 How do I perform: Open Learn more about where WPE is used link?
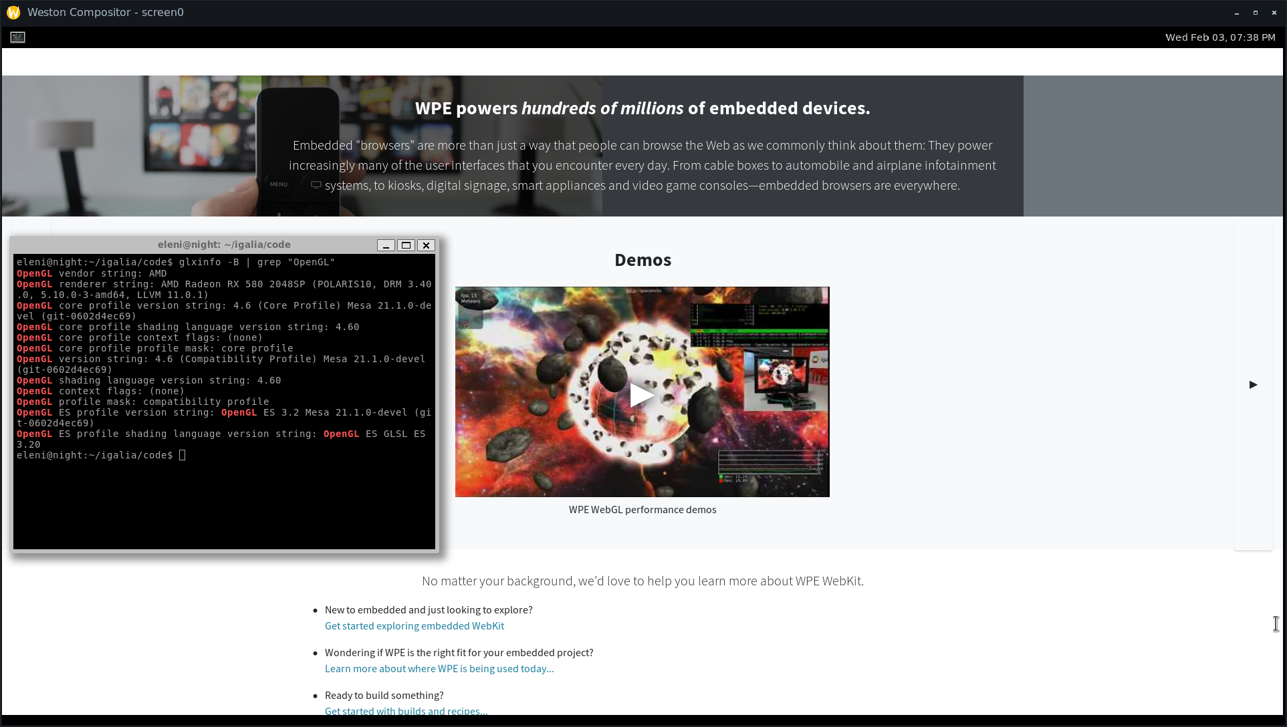(x=439, y=668)
